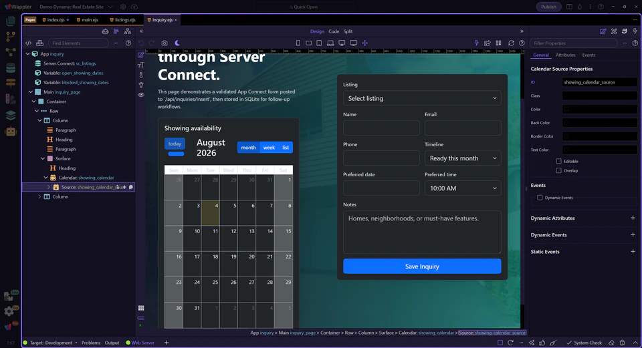Click the project settings gear icon

coord(123,7)
